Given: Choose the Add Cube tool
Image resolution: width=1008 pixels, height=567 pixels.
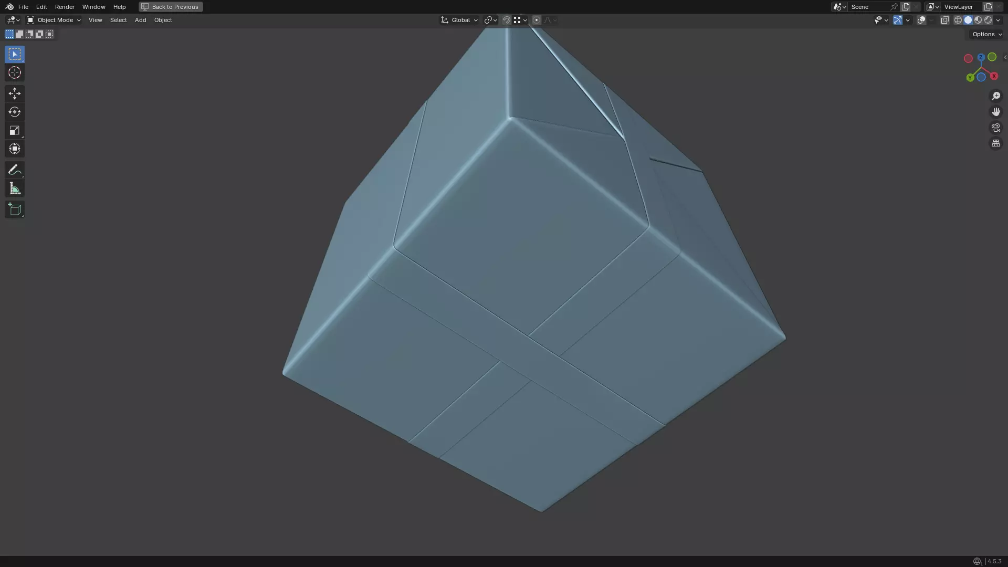Looking at the screenshot, I should pyautogui.click(x=14, y=209).
